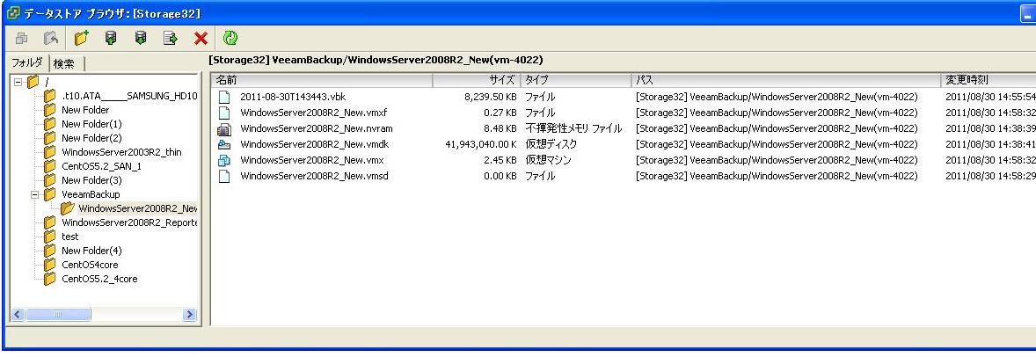Viewport: 1036px width, 357px height.
Task: Click the go up one level icon
Action: [50, 39]
